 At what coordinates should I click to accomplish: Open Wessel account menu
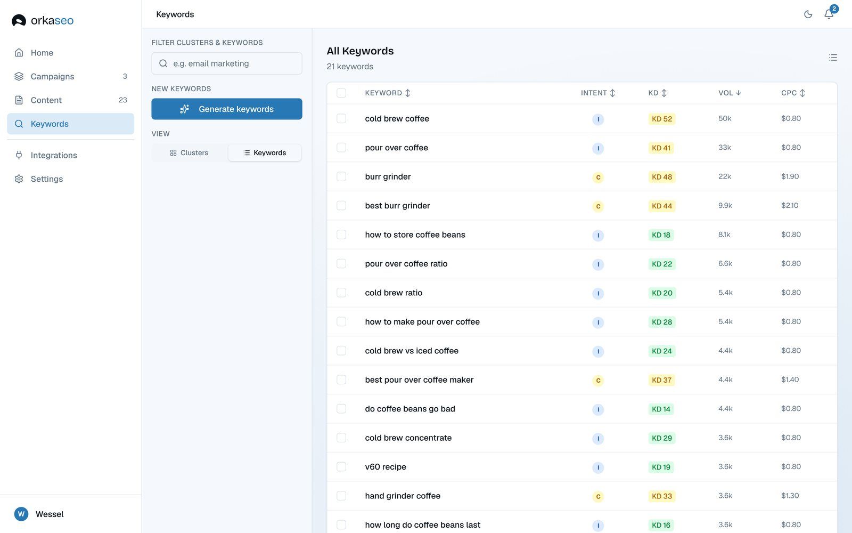(71, 514)
